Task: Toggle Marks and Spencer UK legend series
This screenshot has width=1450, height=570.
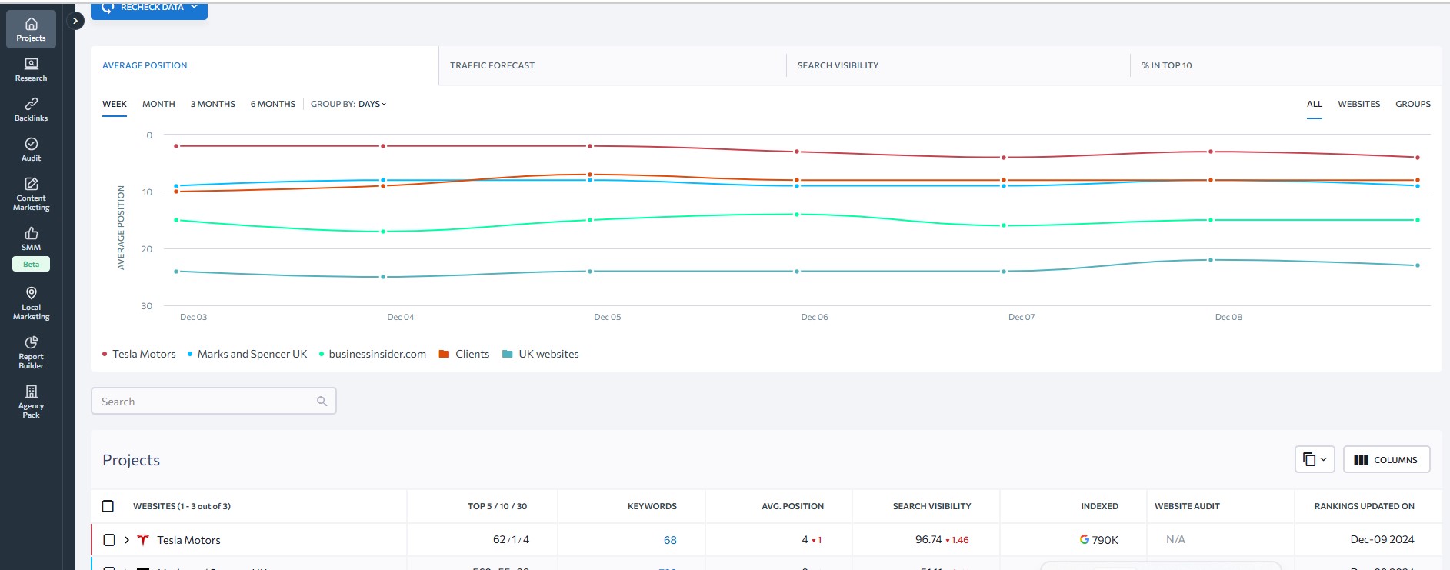Action: point(247,354)
